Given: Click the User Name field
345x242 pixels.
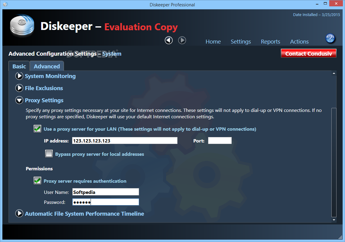Looking at the screenshot, I should click(106, 192).
